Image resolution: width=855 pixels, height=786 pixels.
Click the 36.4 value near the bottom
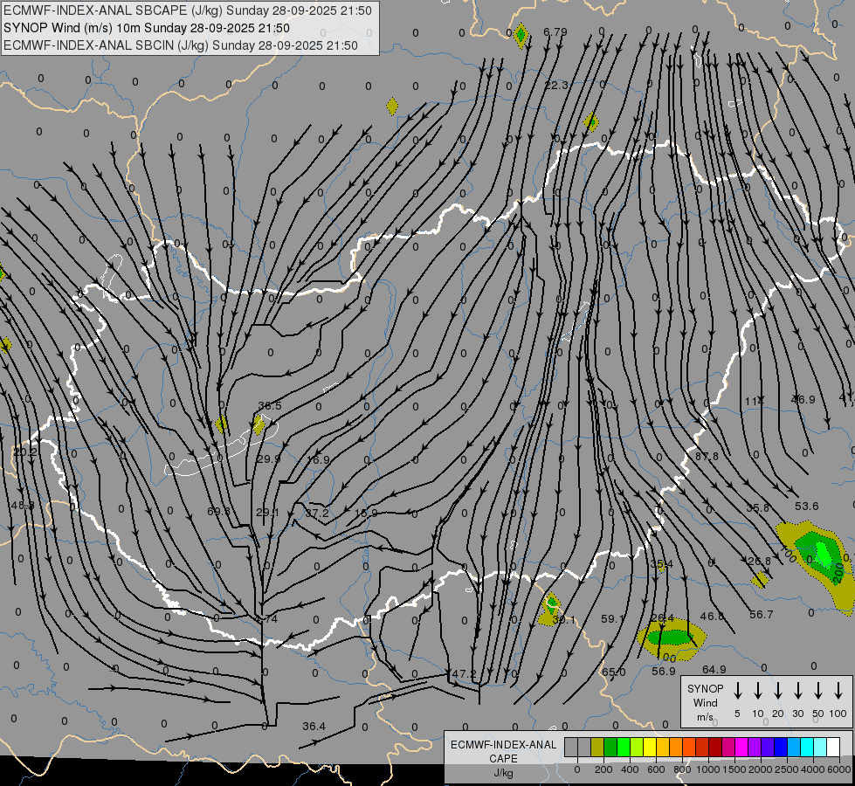click(314, 727)
